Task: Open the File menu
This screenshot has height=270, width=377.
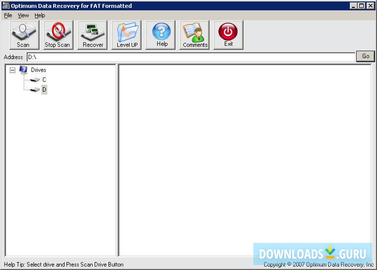Action: click(8, 15)
